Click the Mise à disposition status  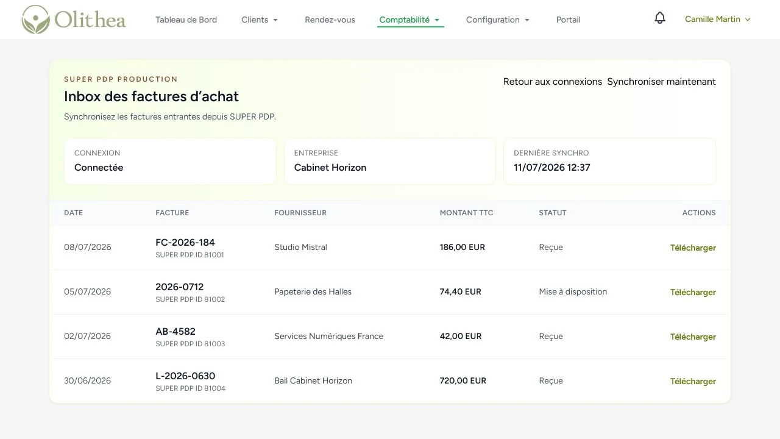573,291
